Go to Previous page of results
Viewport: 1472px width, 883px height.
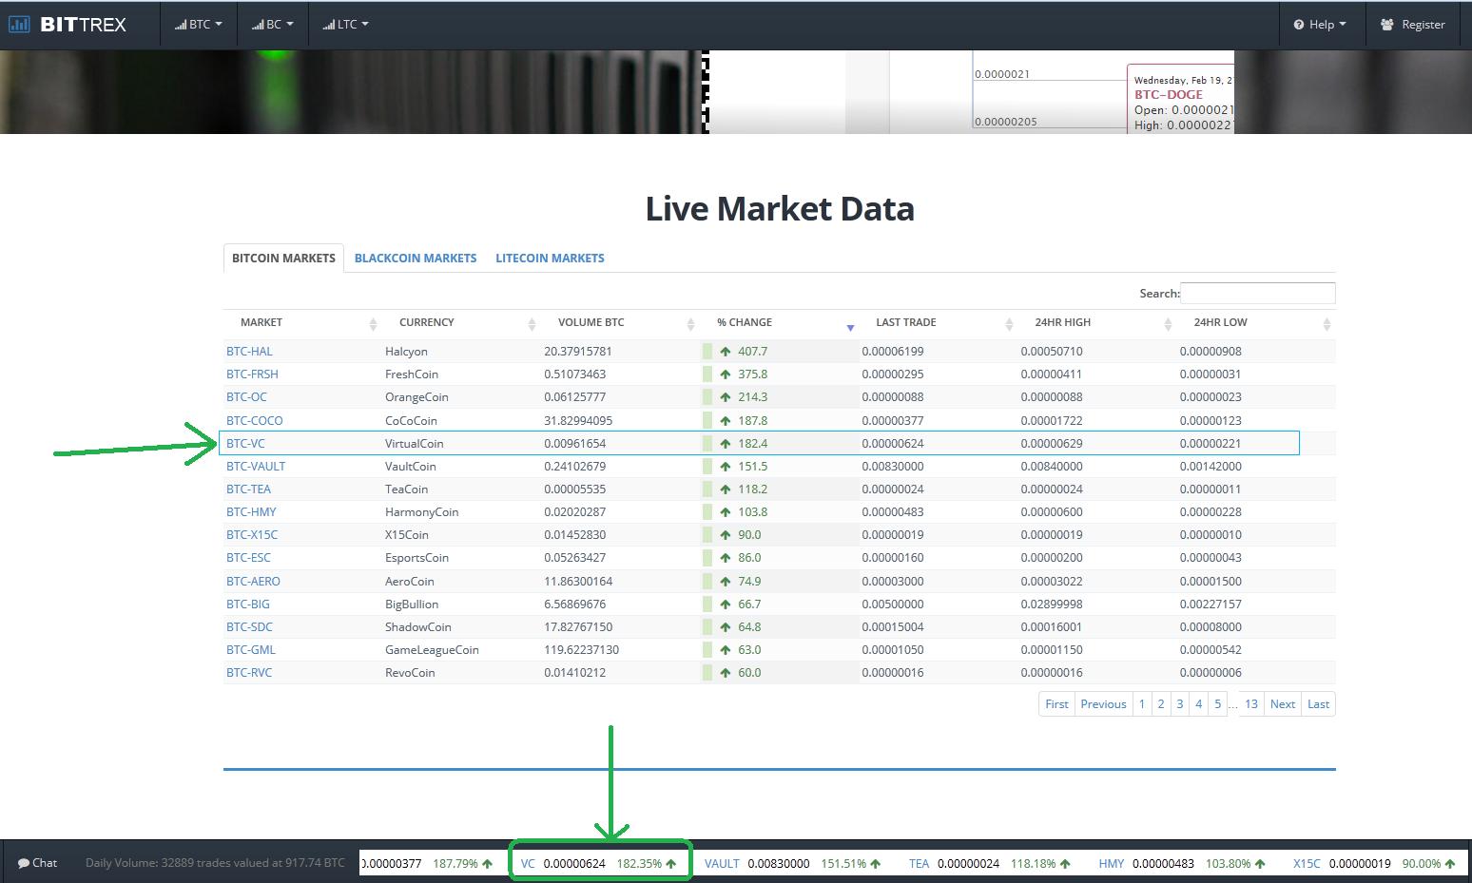tap(1103, 703)
